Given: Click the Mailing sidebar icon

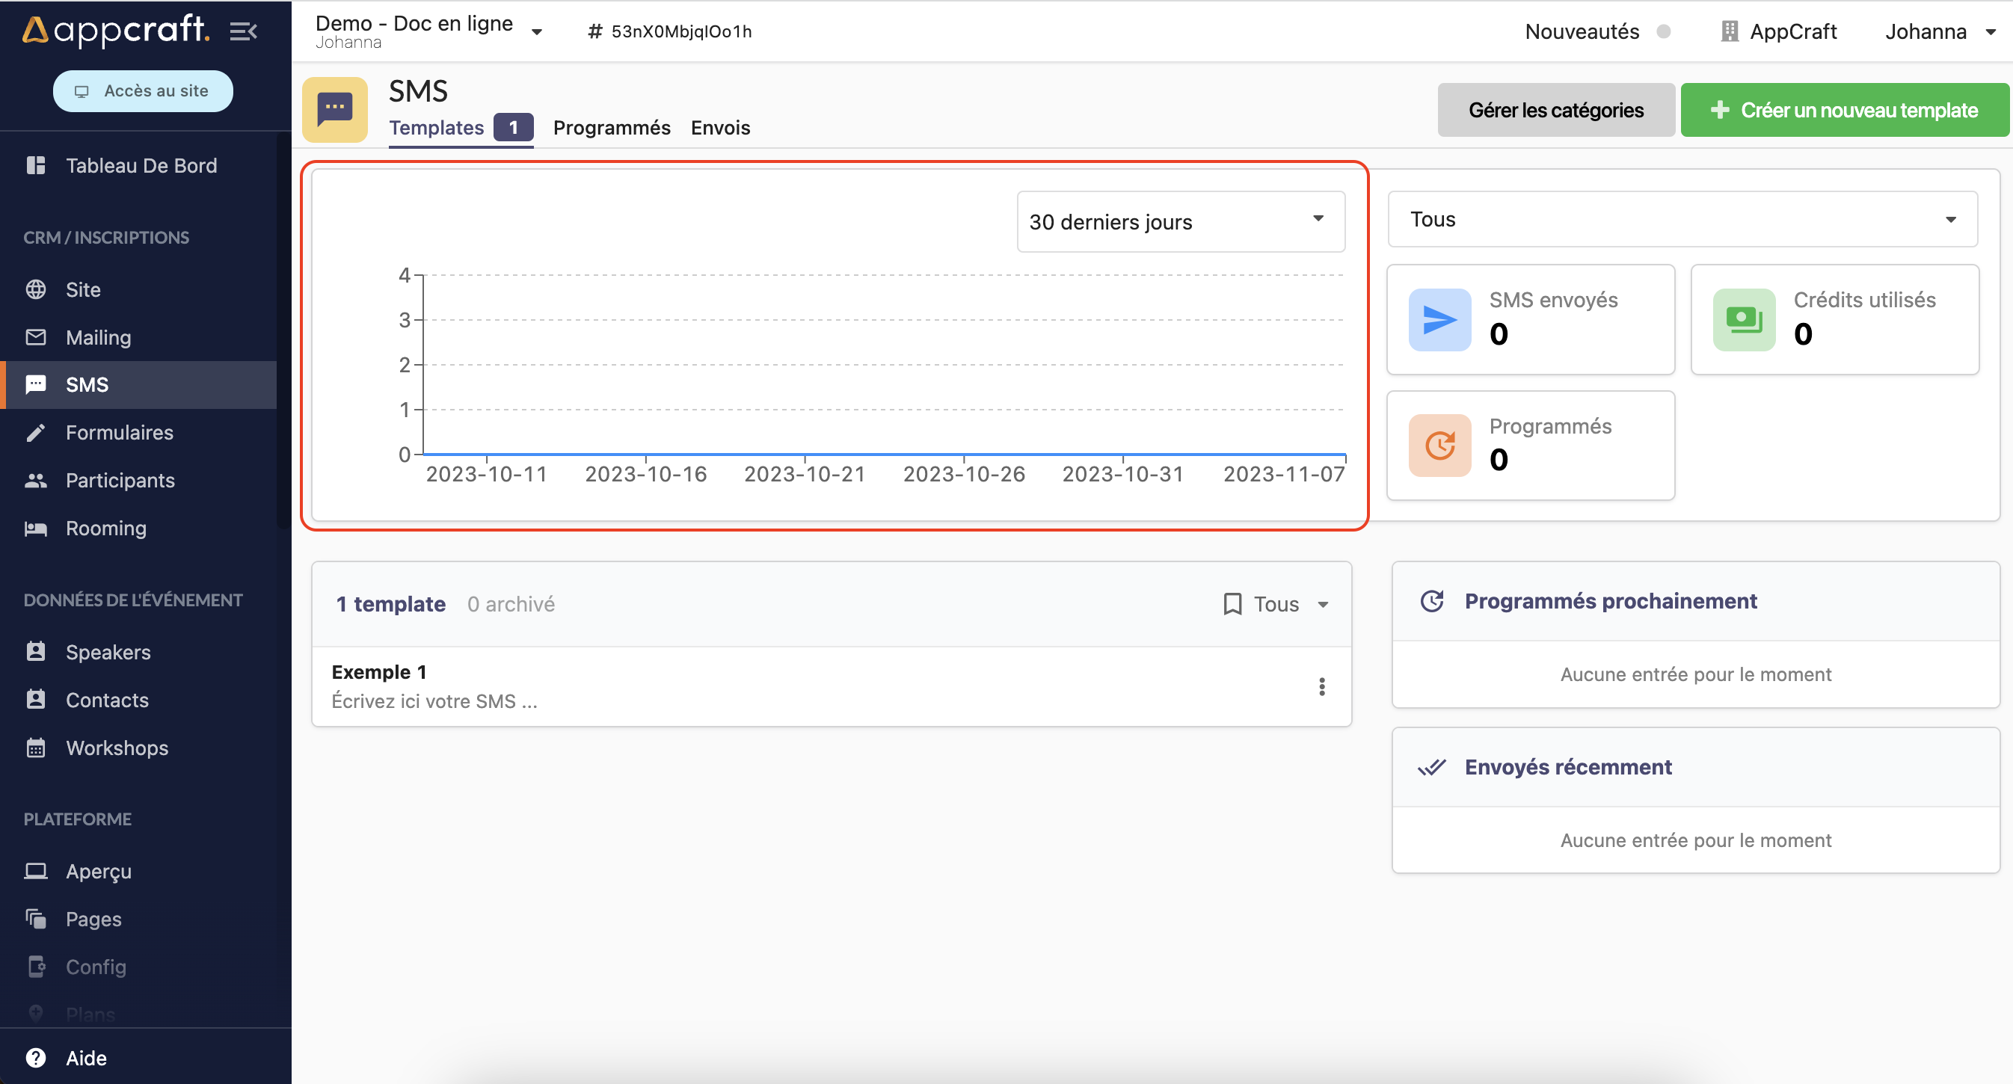Looking at the screenshot, I should pos(36,336).
